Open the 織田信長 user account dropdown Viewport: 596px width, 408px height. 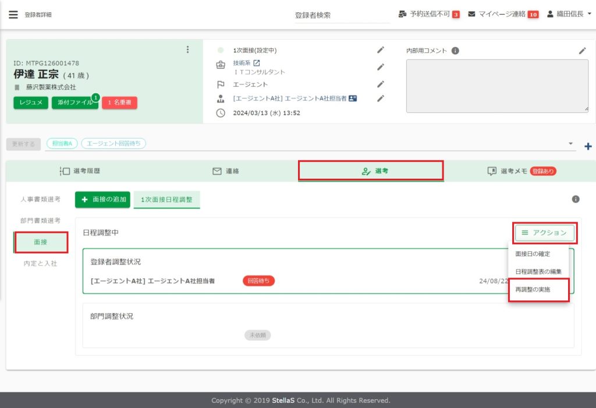[569, 15]
